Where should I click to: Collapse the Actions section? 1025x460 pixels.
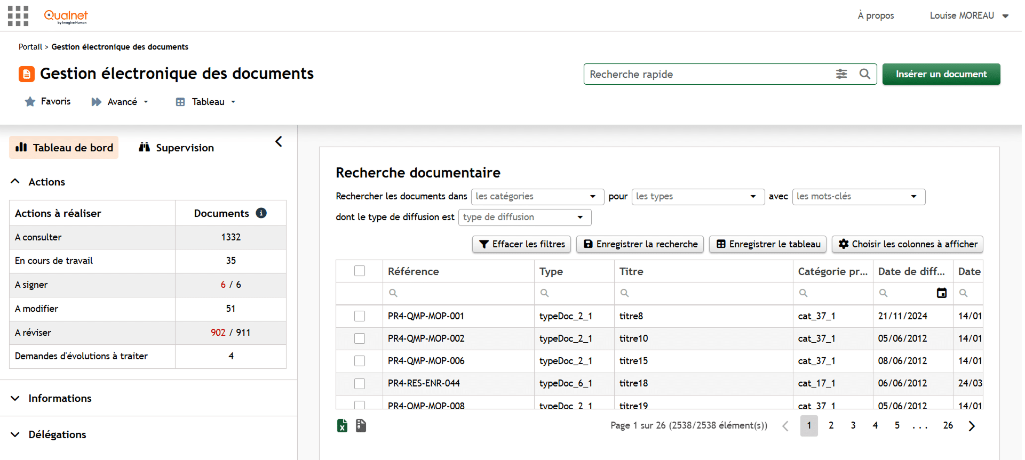pyautogui.click(x=38, y=182)
